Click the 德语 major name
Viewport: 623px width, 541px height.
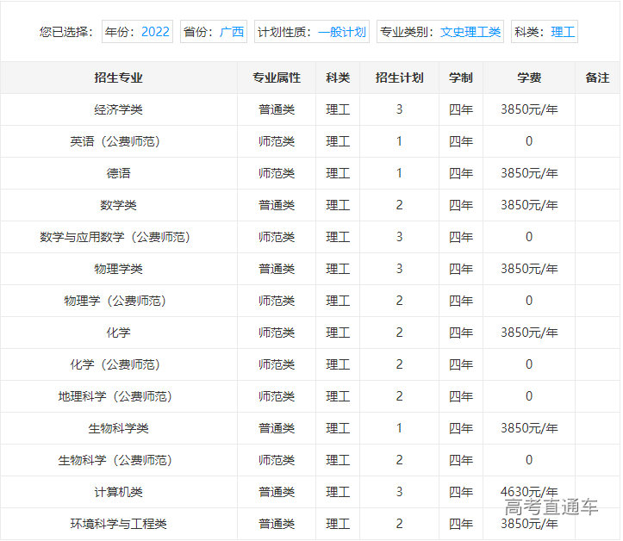coord(119,173)
